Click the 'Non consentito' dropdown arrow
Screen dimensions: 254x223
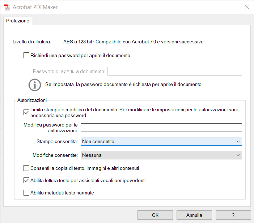[x=238, y=141]
